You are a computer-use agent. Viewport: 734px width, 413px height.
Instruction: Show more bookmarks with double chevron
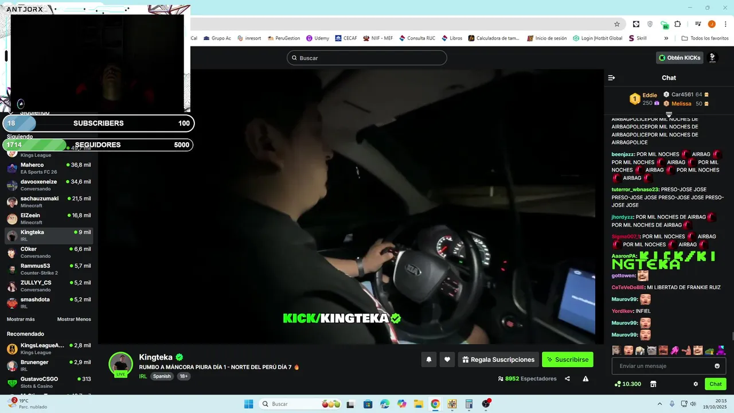[x=666, y=38]
